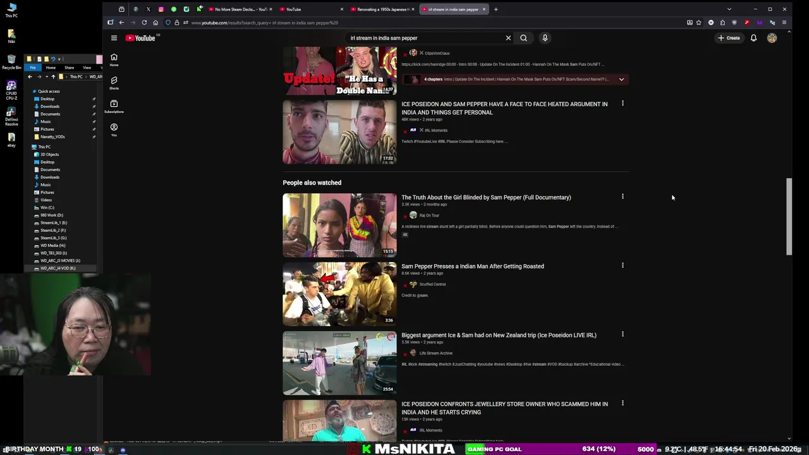
Task: Open the ClipsVonClaus channel link
Action: point(437,54)
